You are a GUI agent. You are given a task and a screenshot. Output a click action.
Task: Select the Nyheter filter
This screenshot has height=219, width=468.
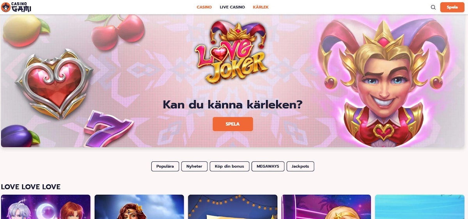pos(194,166)
